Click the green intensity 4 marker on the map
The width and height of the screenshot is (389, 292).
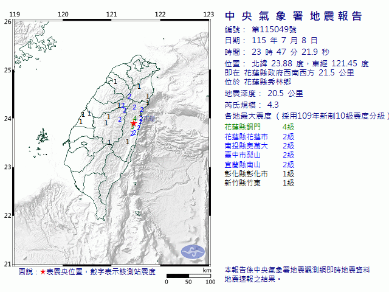(x=135, y=119)
